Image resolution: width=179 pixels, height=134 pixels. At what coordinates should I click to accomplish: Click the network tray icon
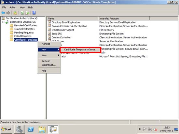click(x=150, y=129)
